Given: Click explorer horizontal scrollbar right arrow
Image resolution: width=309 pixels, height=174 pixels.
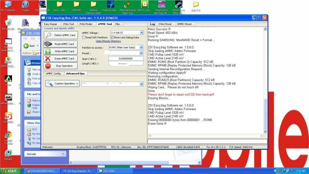Looking at the screenshot, I should [199, 163].
